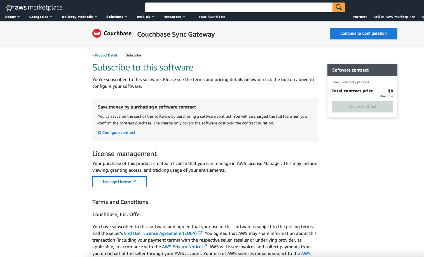Click the external-link icon after the AWS link
This screenshot has width=424, height=257.
point(311,253)
